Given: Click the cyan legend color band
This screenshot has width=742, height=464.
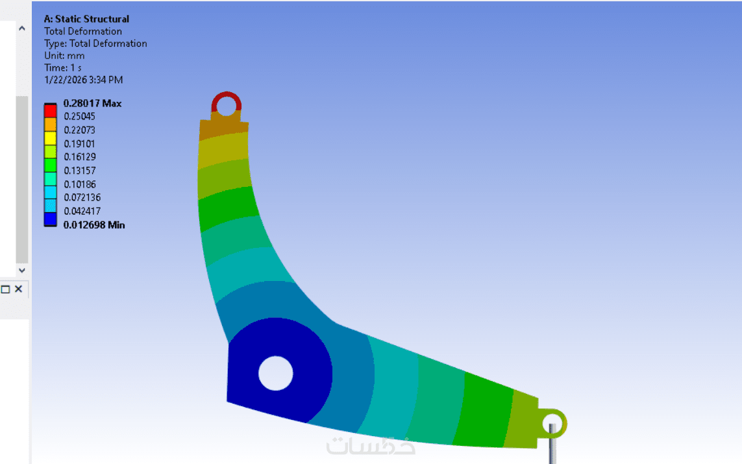Looking at the screenshot, I should point(50,193).
